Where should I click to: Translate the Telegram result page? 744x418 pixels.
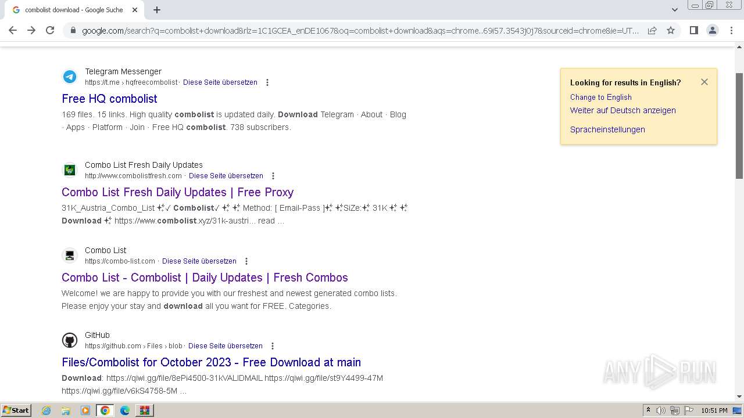click(x=220, y=82)
